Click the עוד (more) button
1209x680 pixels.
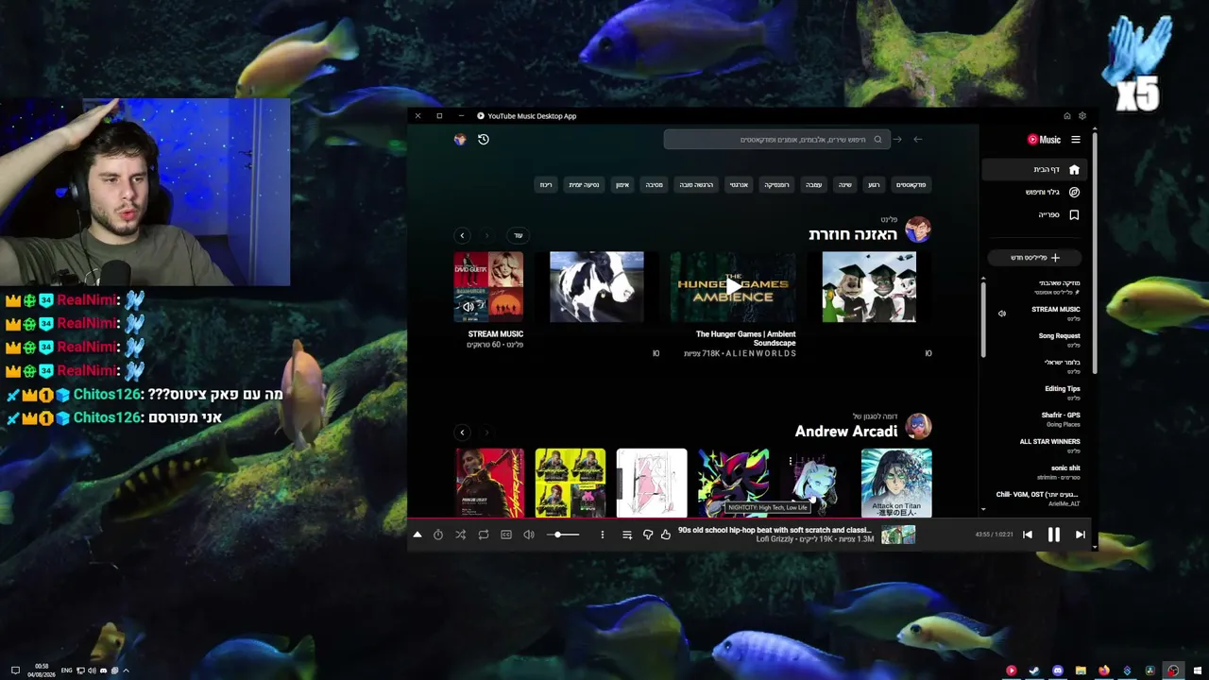[x=518, y=235]
